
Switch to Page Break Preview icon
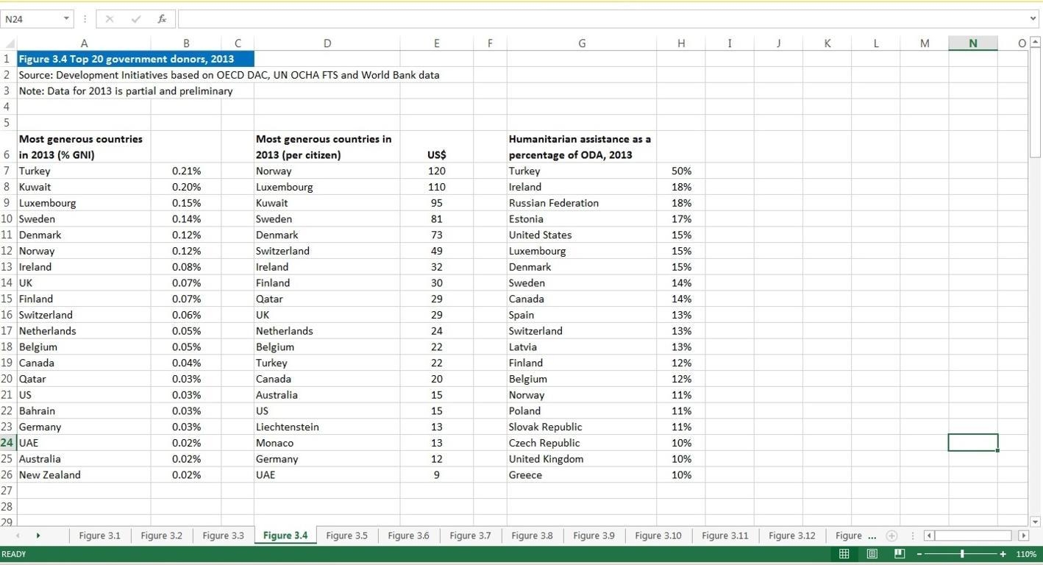click(899, 554)
